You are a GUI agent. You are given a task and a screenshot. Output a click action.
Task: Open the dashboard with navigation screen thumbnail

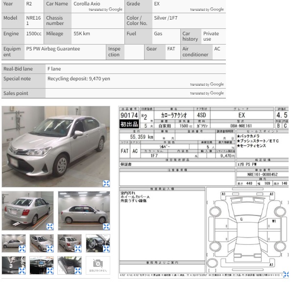[42, 265]
